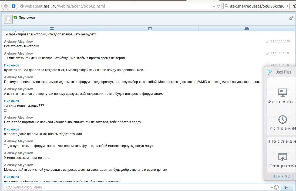Go back with the browser back arrow
Image resolution: width=296 pixels, height=191 pixels.
pos(6,6)
